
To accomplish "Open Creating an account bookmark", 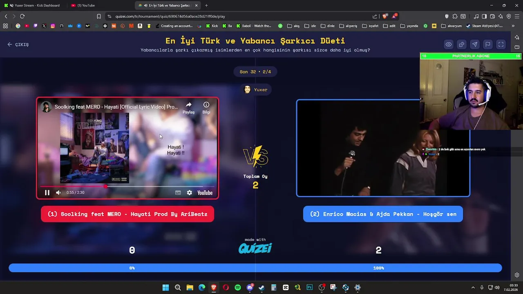I will 174,26.
